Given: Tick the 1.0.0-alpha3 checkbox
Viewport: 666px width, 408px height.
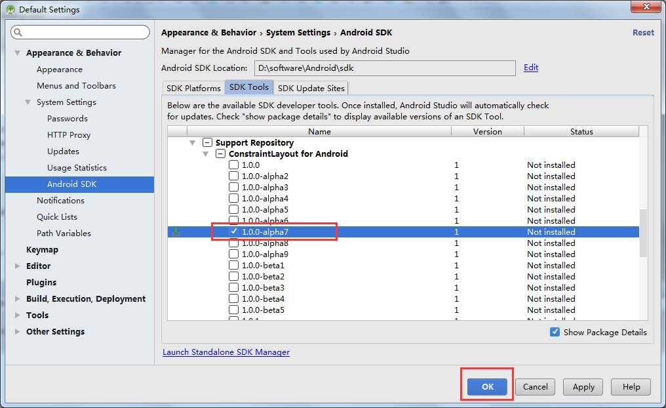Looking at the screenshot, I should [x=233, y=187].
